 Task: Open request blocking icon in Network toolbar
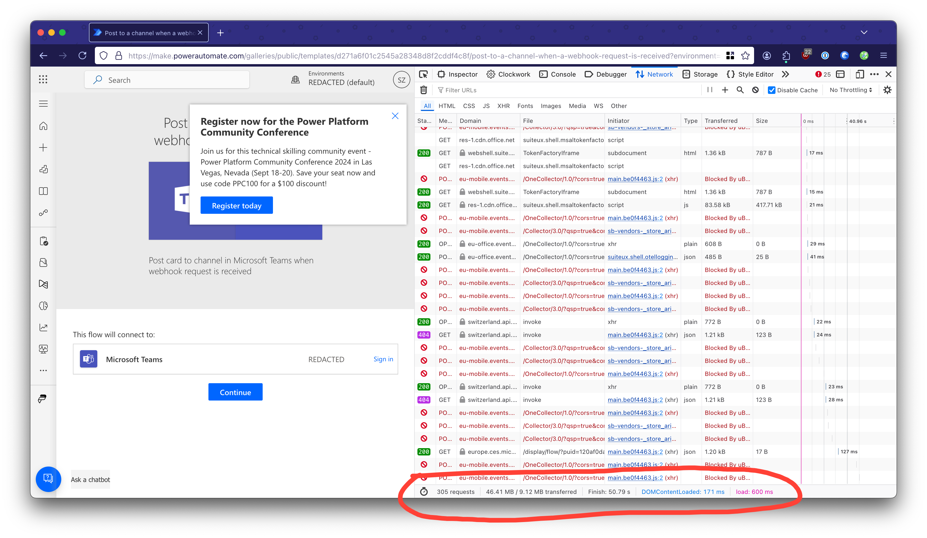755,90
